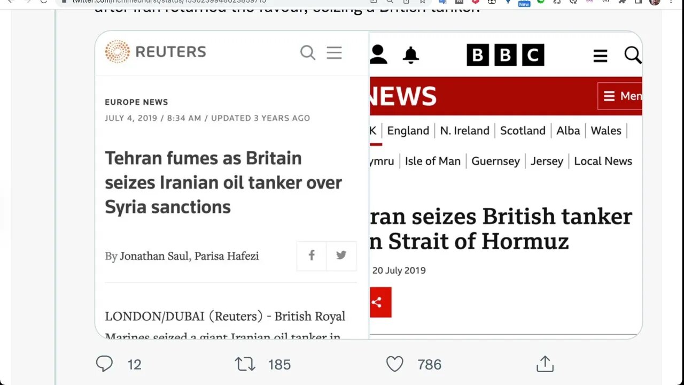
Task: Go to the Wales section tab
Action: [x=606, y=130]
